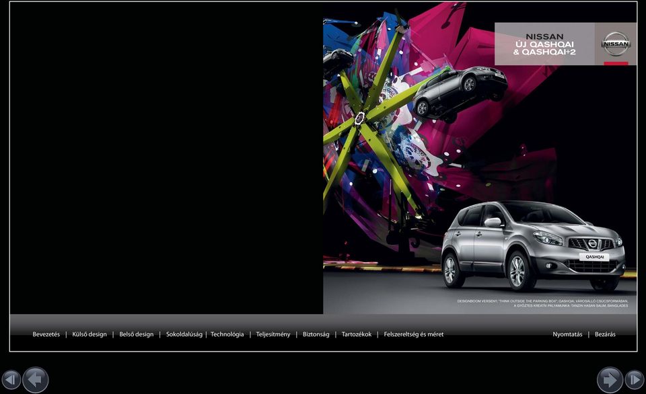Open the Bevezetés section
The image size is (646, 394).
pos(46,334)
